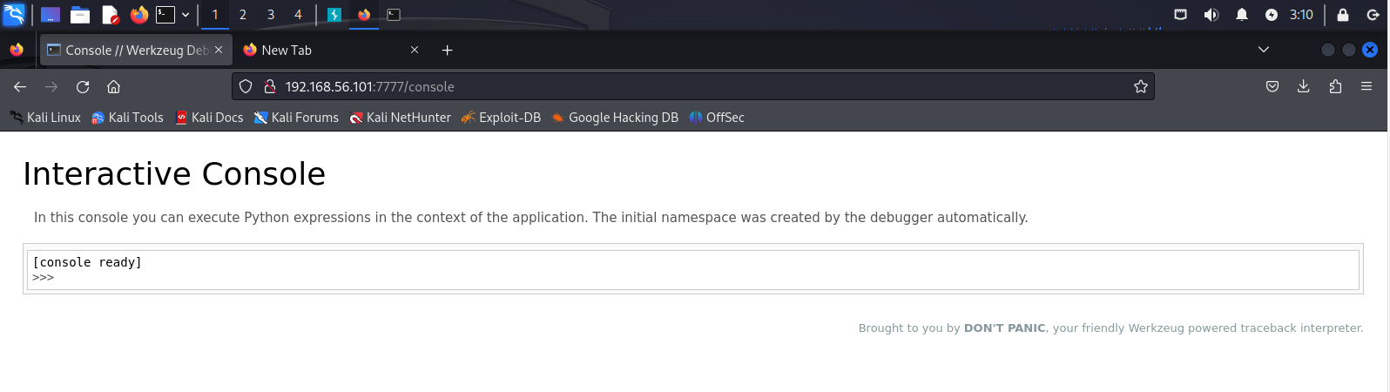
Task: Expand the list all tabs chevron
Action: (1263, 50)
